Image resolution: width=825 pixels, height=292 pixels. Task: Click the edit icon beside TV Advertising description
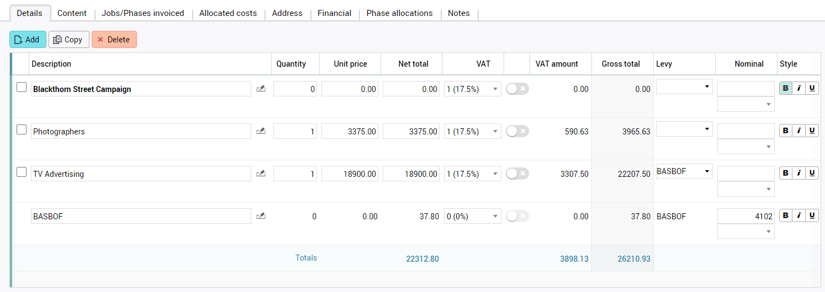click(261, 174)
